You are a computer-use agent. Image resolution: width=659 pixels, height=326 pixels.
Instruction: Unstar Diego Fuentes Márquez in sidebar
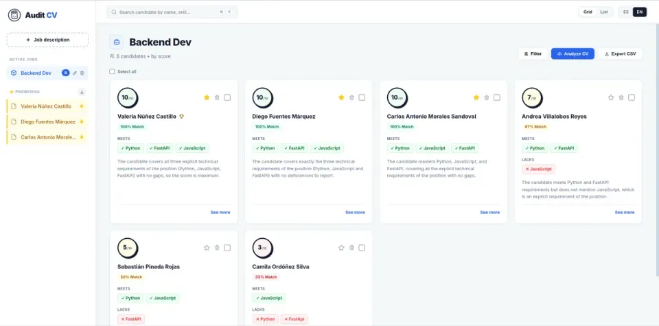[x=82, y=122]
